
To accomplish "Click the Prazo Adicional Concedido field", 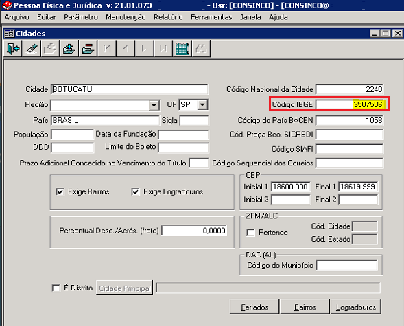I will [199, 163].
